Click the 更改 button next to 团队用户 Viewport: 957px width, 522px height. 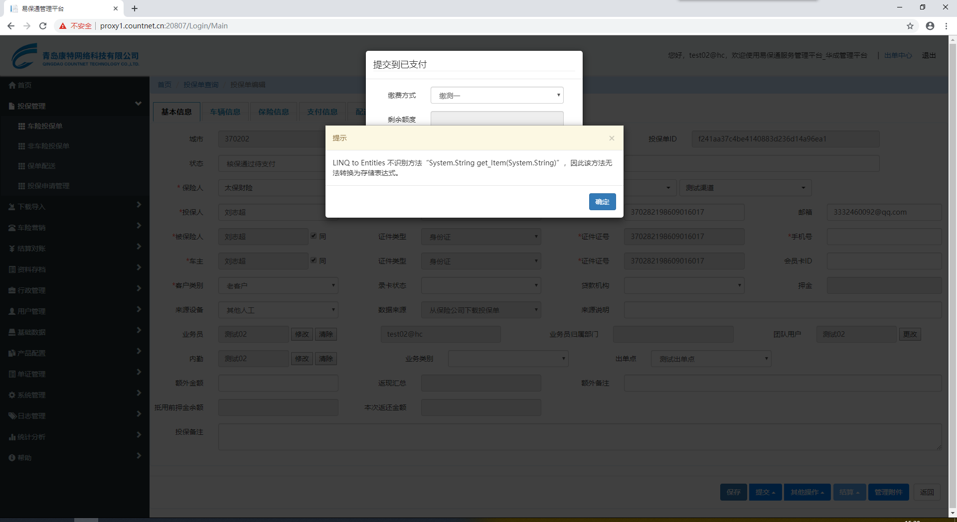point(910,334)
